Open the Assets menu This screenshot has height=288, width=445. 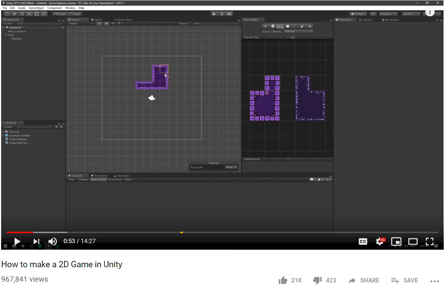point(22,8)
